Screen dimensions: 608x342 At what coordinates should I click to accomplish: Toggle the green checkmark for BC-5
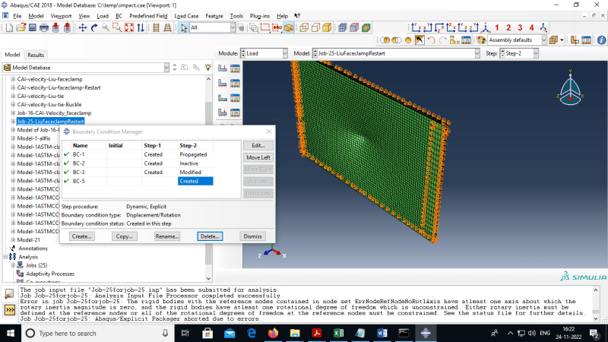67,181
